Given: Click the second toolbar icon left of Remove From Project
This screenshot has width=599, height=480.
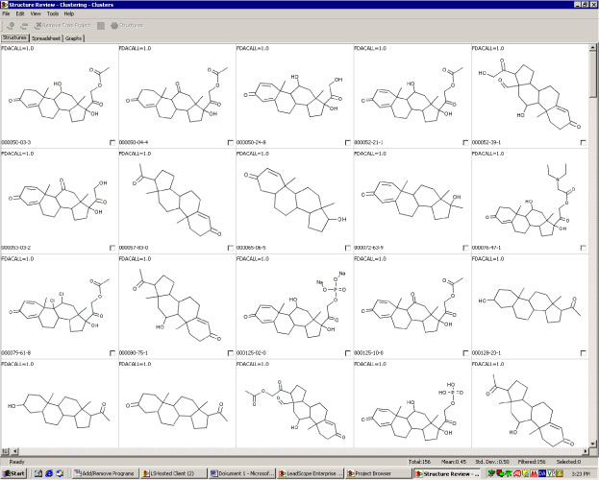Looking at the screenshot, I should click(x=10, y=25).
